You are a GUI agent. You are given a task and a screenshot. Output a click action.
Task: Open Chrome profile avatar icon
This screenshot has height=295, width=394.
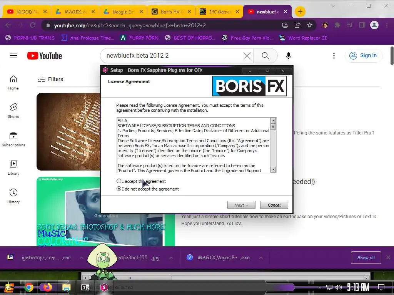click(374, 25)
